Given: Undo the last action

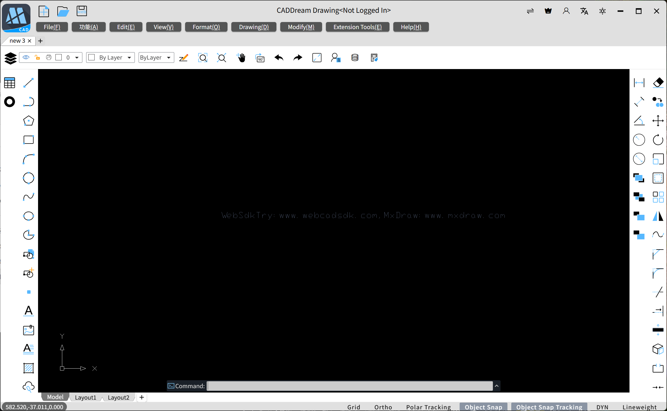Looking at the screenshot, I should [x=279, y=58].
